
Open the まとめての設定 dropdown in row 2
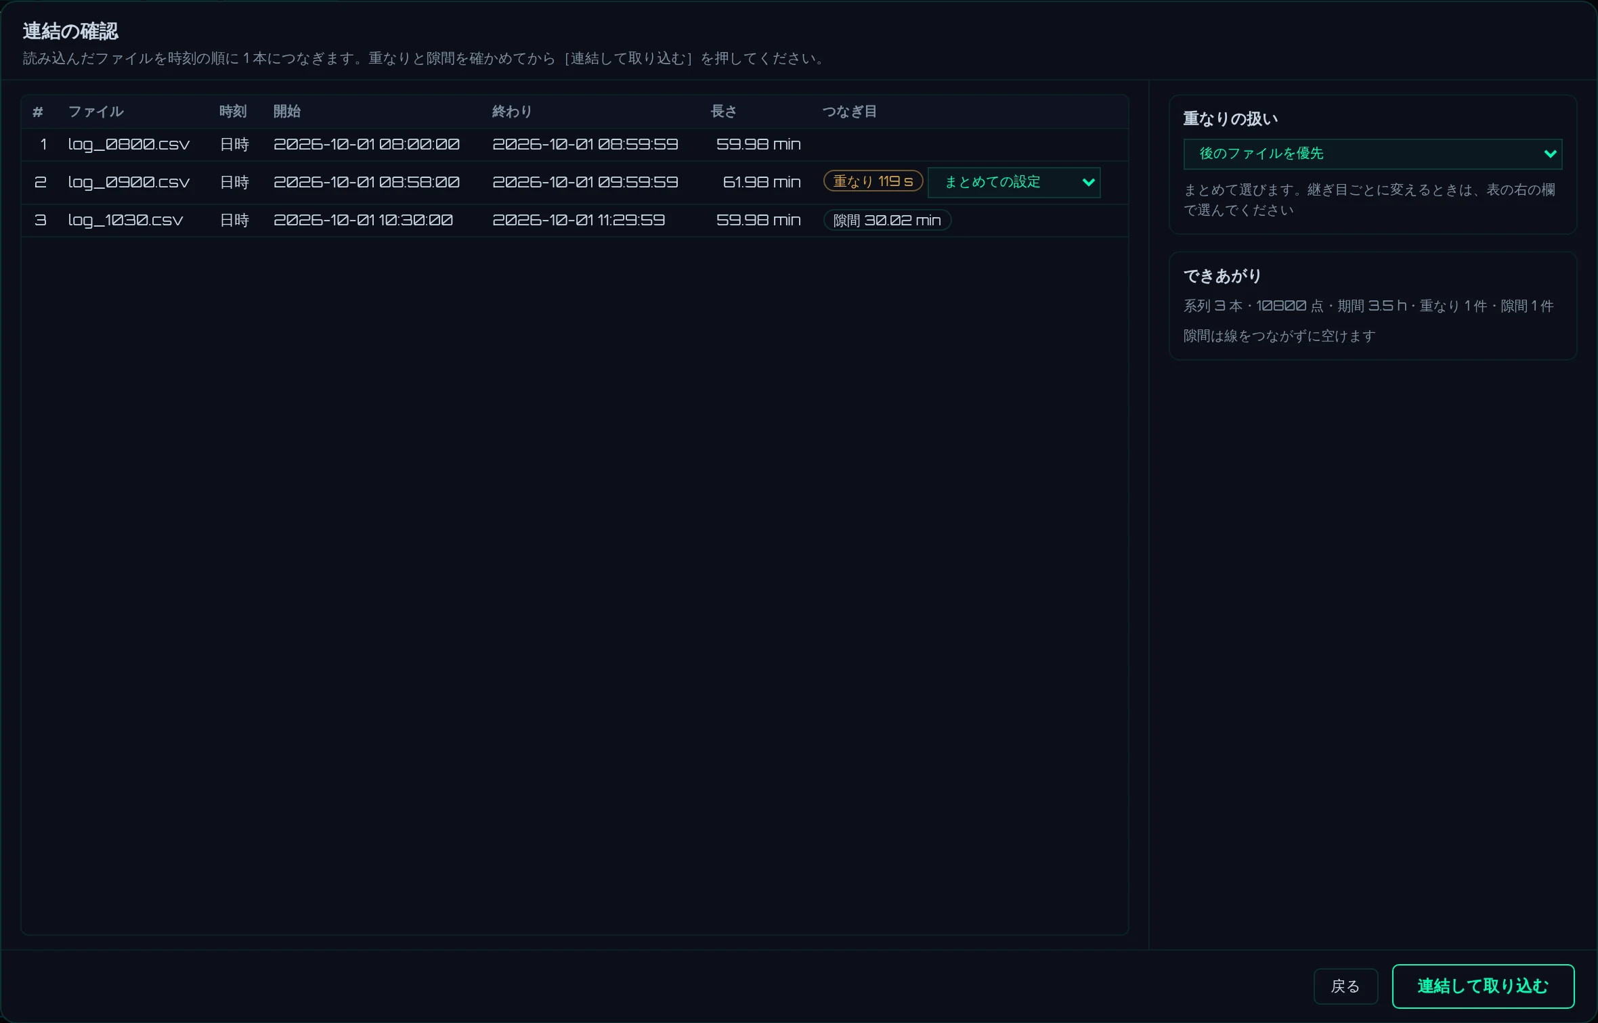coord(1014,182)
